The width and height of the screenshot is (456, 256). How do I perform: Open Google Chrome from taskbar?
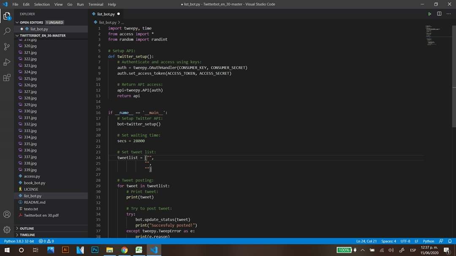(x=124, y=250)
